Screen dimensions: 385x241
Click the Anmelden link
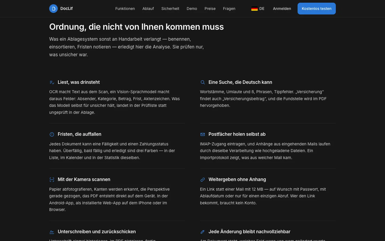click(x=282, y=9)
